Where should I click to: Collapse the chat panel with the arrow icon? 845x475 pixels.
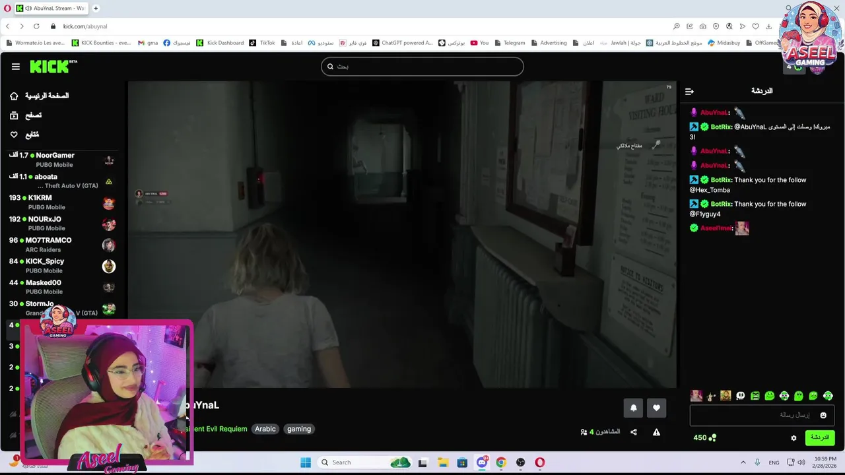pyautogui.click(x=689, y=92)
